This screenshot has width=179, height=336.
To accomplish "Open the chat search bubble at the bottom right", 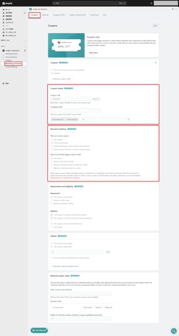I will click(x=174, y=331).
